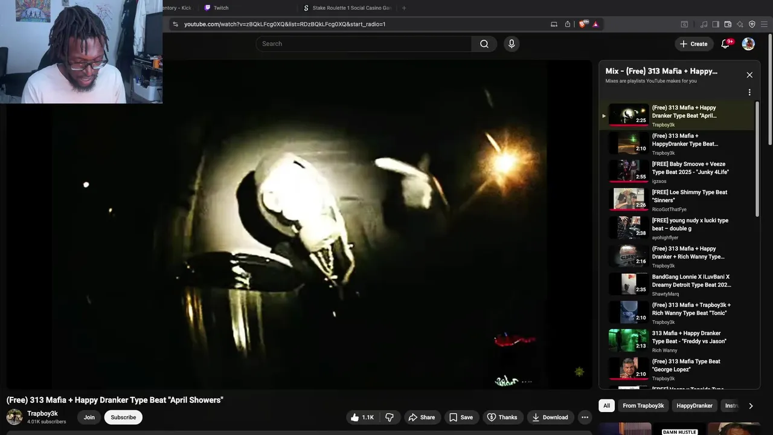
Task: Click the video player frame
Action: tap(300, 224)
